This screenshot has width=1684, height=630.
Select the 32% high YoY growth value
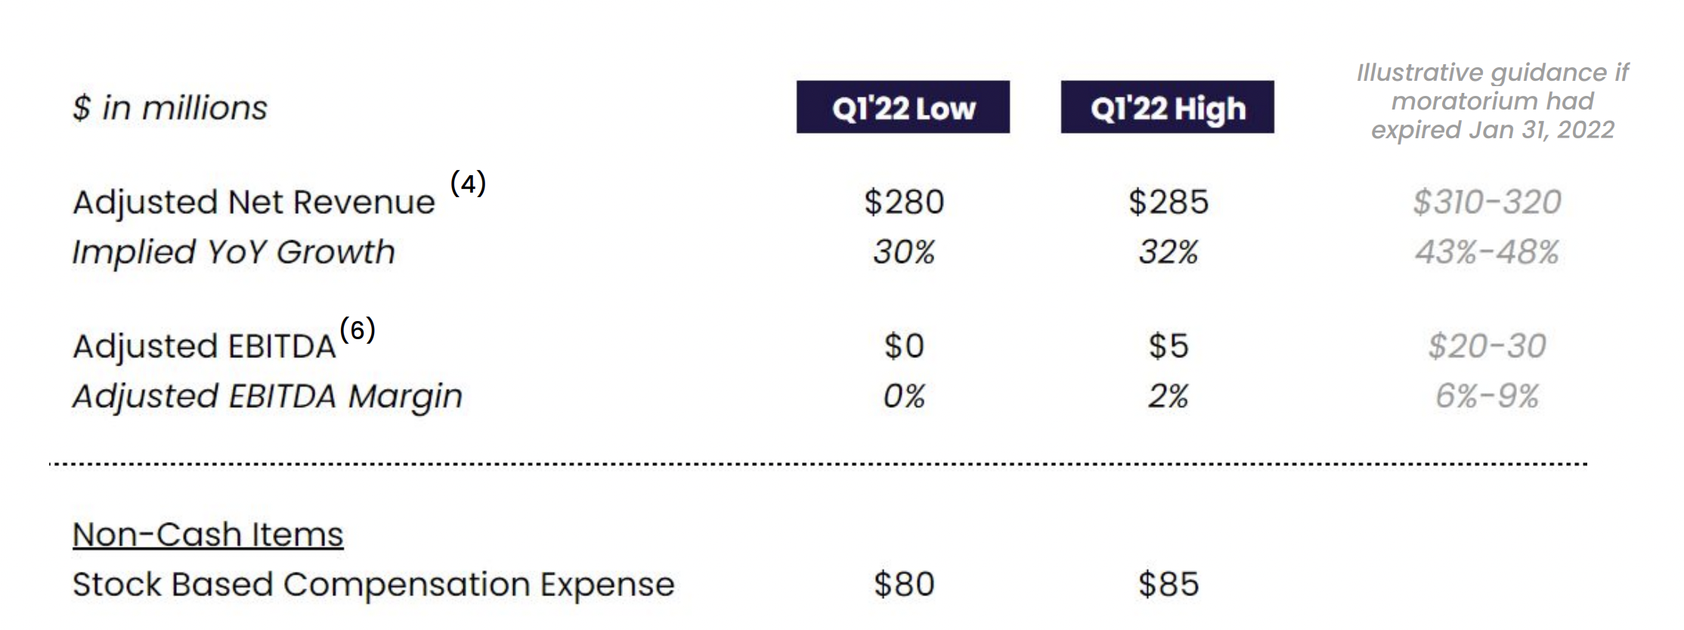tap(1169, 252)
